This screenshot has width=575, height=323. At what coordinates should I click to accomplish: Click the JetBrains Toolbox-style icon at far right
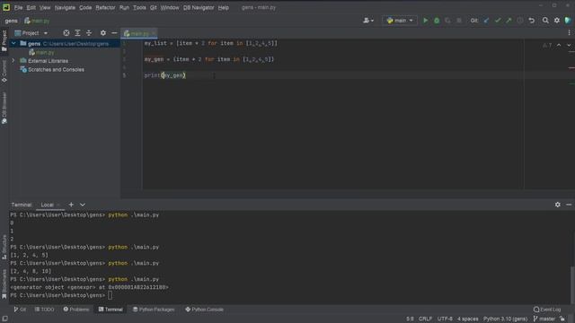(x=568, y=21)
